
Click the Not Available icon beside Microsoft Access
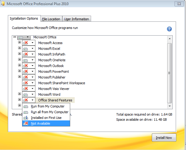[25, 43]
